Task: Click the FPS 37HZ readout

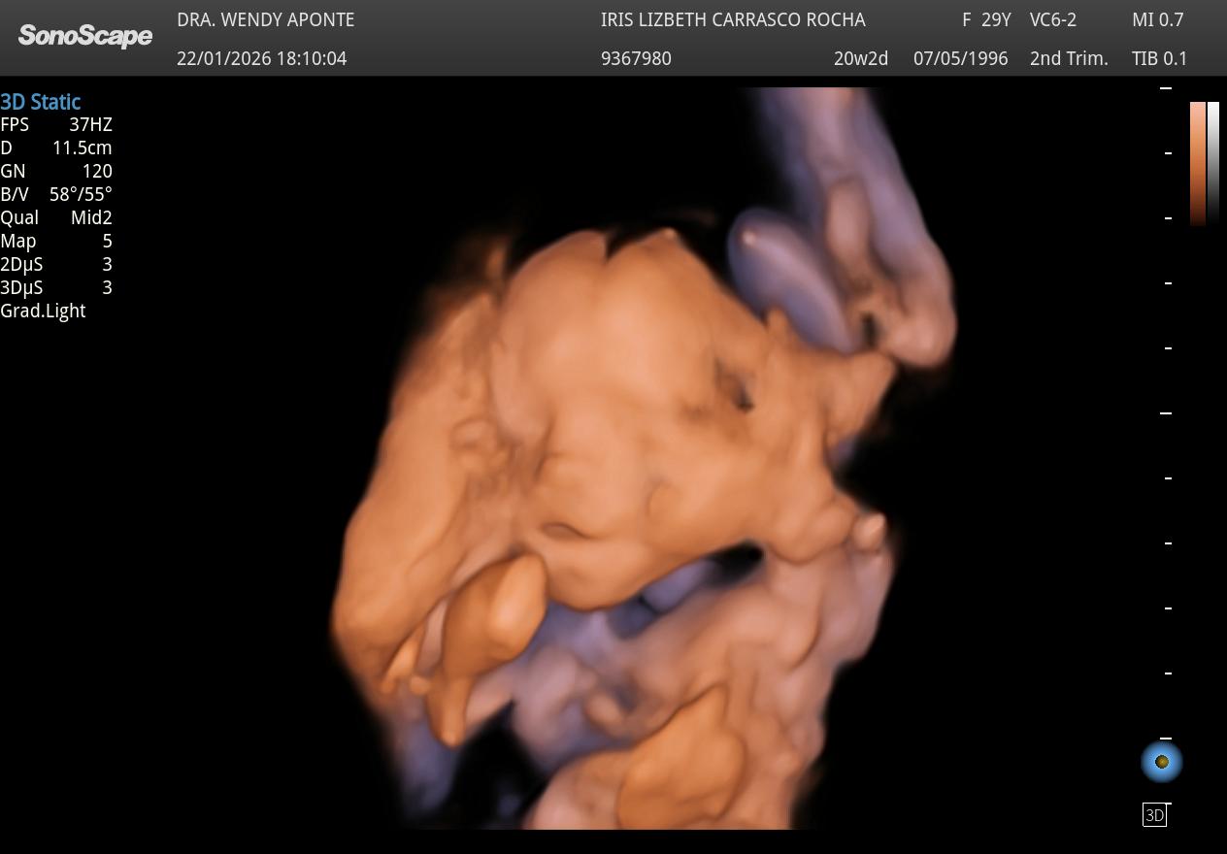Action: point(56,124)
